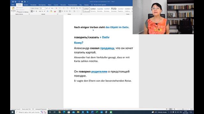Toggle Align Left for paragraph

[x=60, y=11]
